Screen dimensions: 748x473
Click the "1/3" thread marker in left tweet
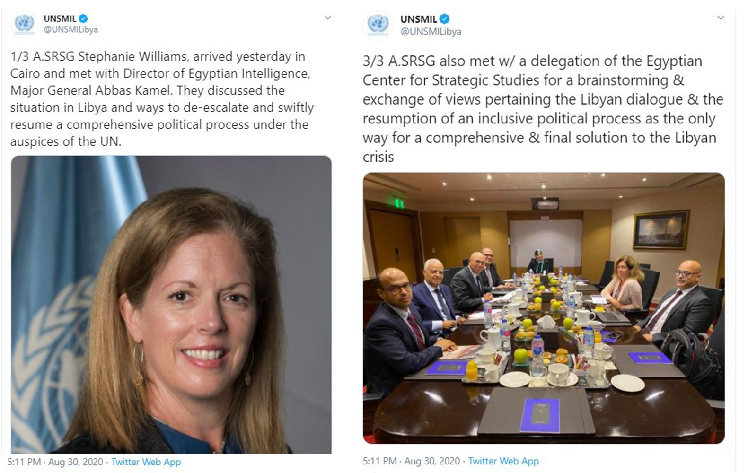pos(19,57)
